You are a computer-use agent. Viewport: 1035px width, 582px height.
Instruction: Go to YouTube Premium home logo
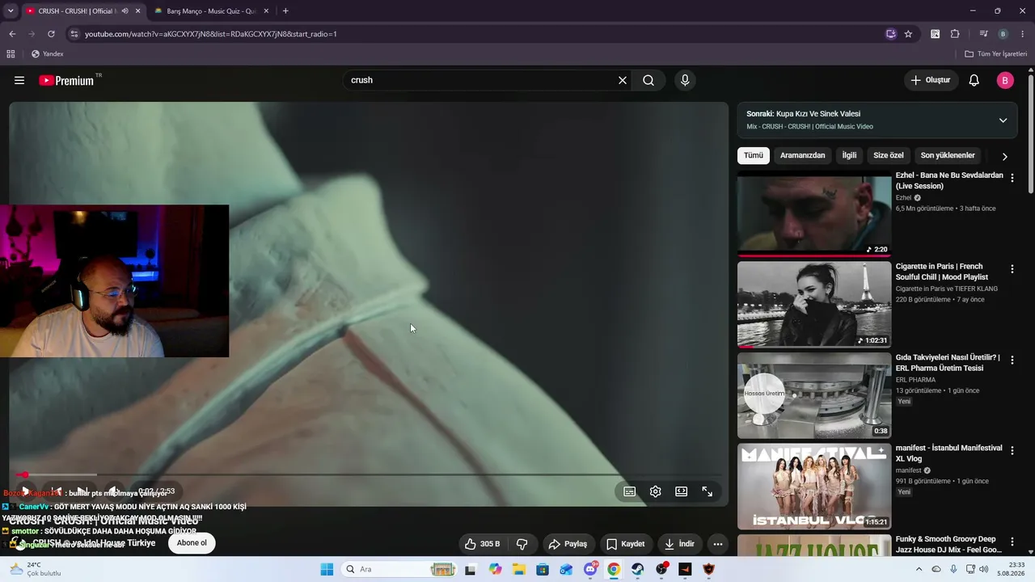pyautogui.click(x=67, y=80)
